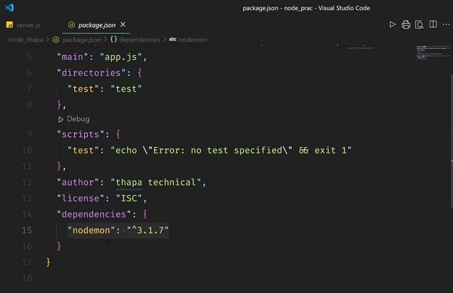This screenshot has width=453, height=293.
Task: Click node_thapa in the breadcrumb
Action: (x=26, y=39)
